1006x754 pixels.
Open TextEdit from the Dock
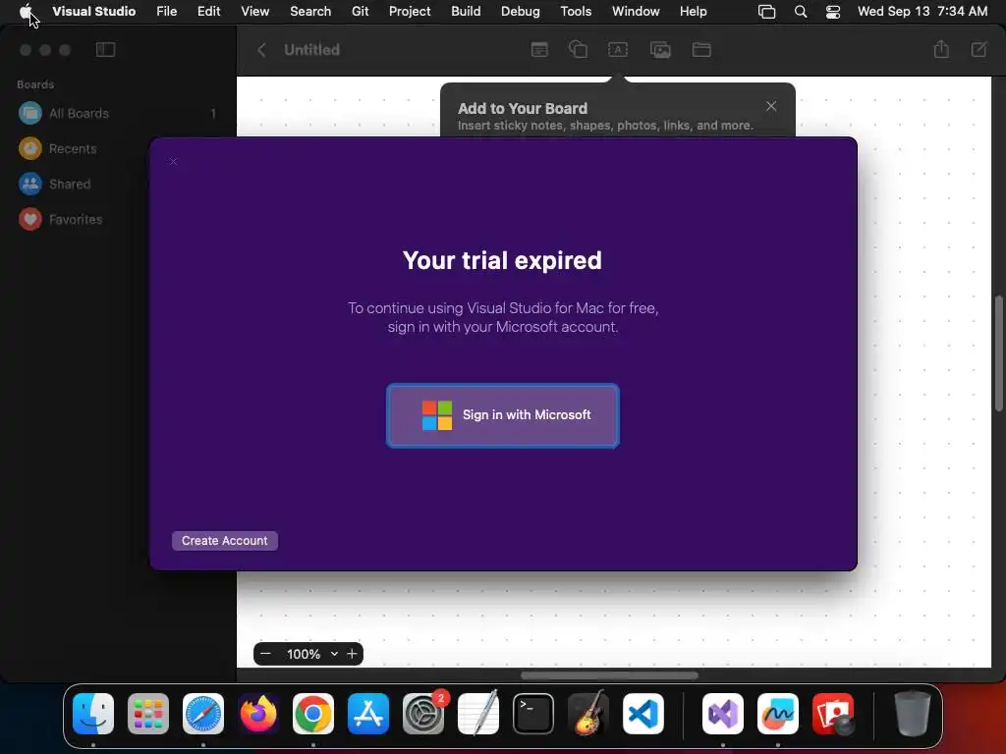point(478,714)
